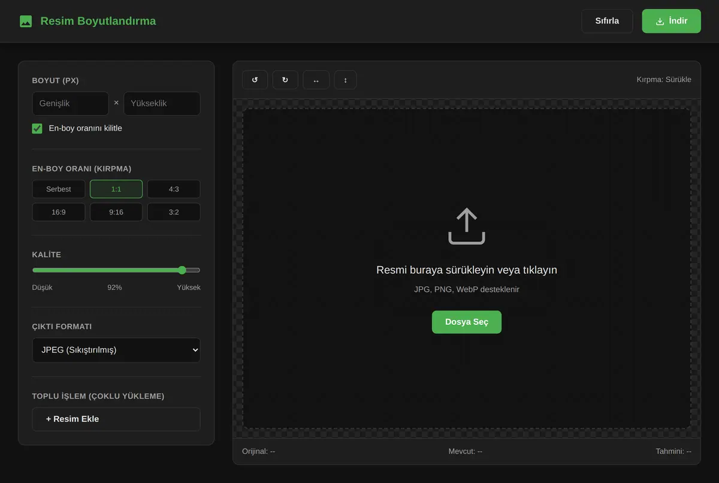Select the 9:16 aspect ratio
The image size is (719, 483).
pos(116,212)
